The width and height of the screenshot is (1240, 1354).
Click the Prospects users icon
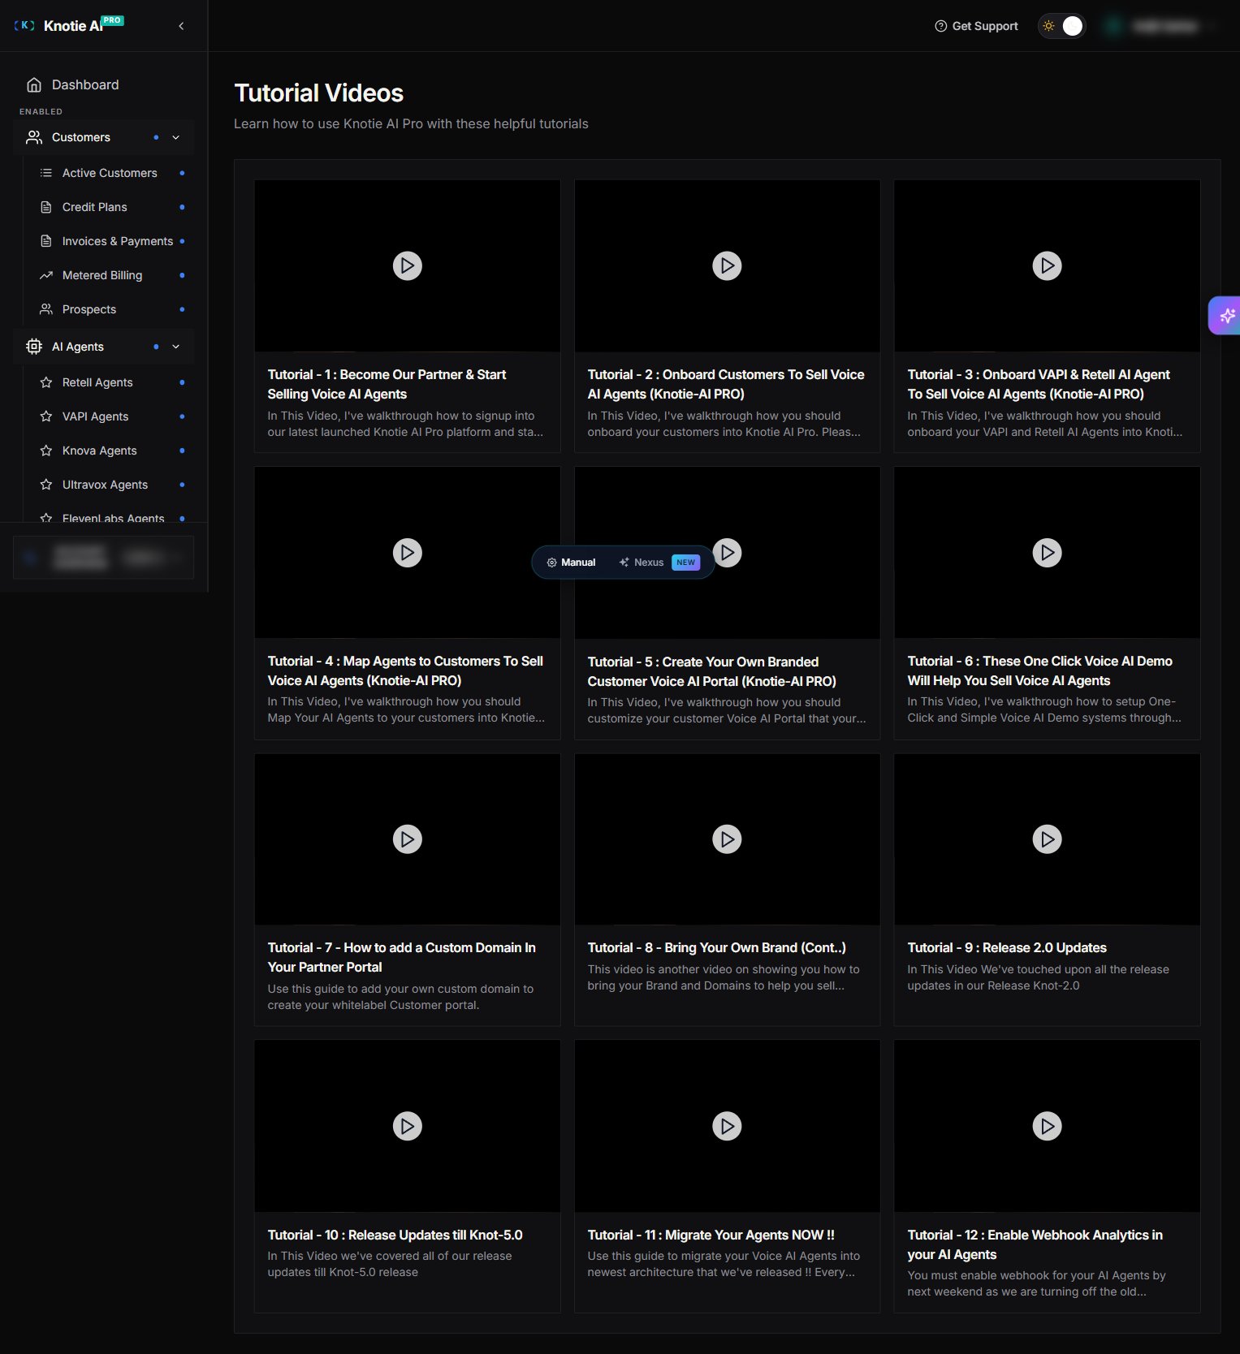click(x=46, y=309)
